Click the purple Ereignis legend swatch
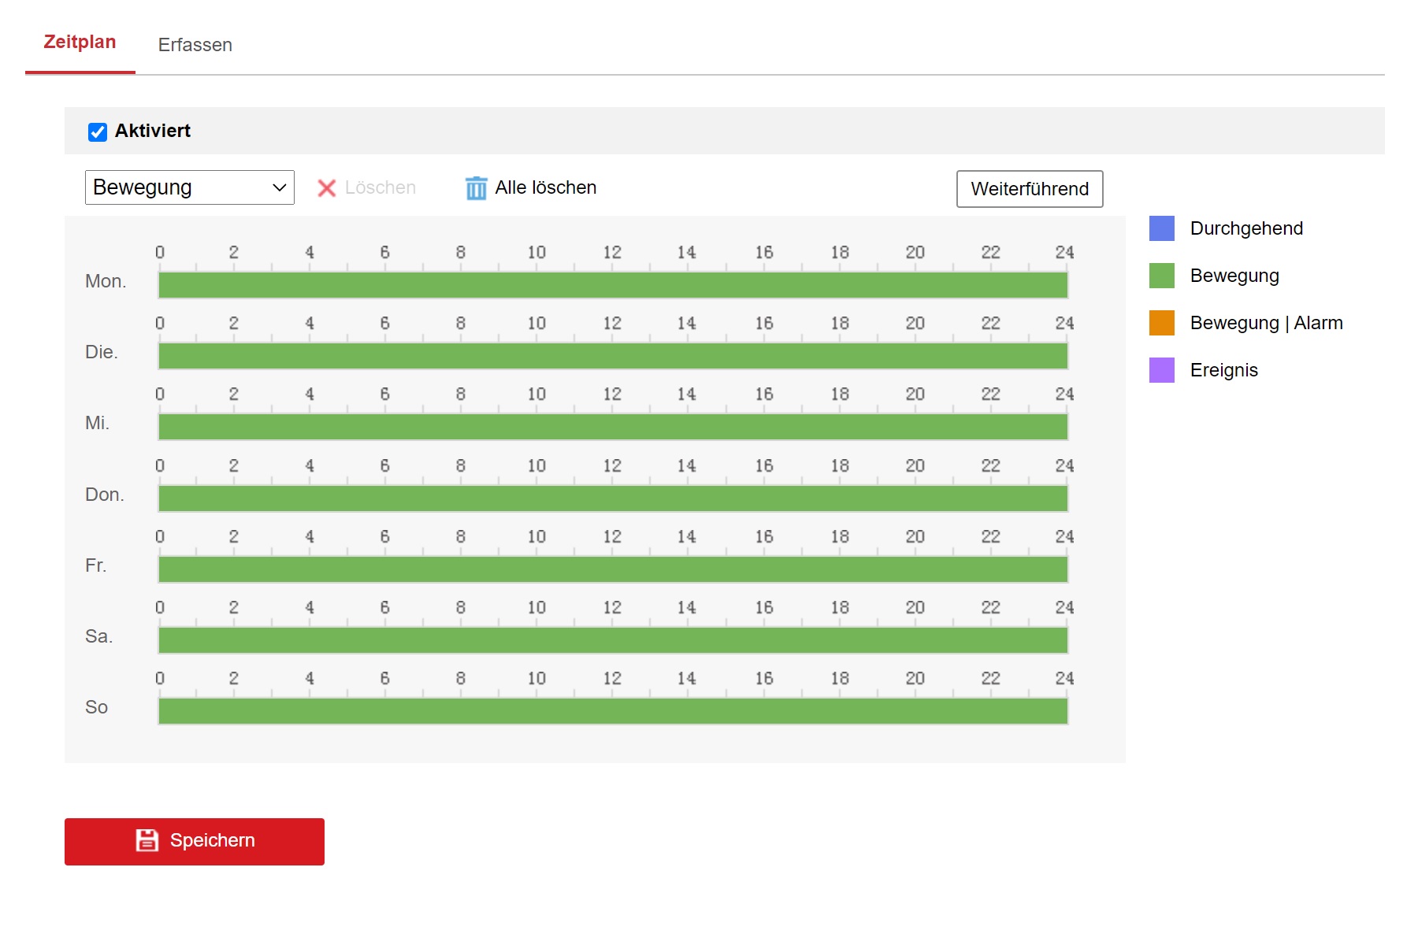The image size is (1418, 945). tap(1161, 370)
